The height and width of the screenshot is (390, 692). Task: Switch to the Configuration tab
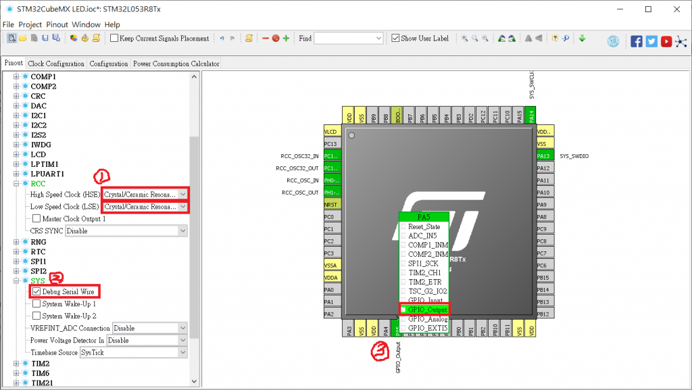tap(109, 64)
